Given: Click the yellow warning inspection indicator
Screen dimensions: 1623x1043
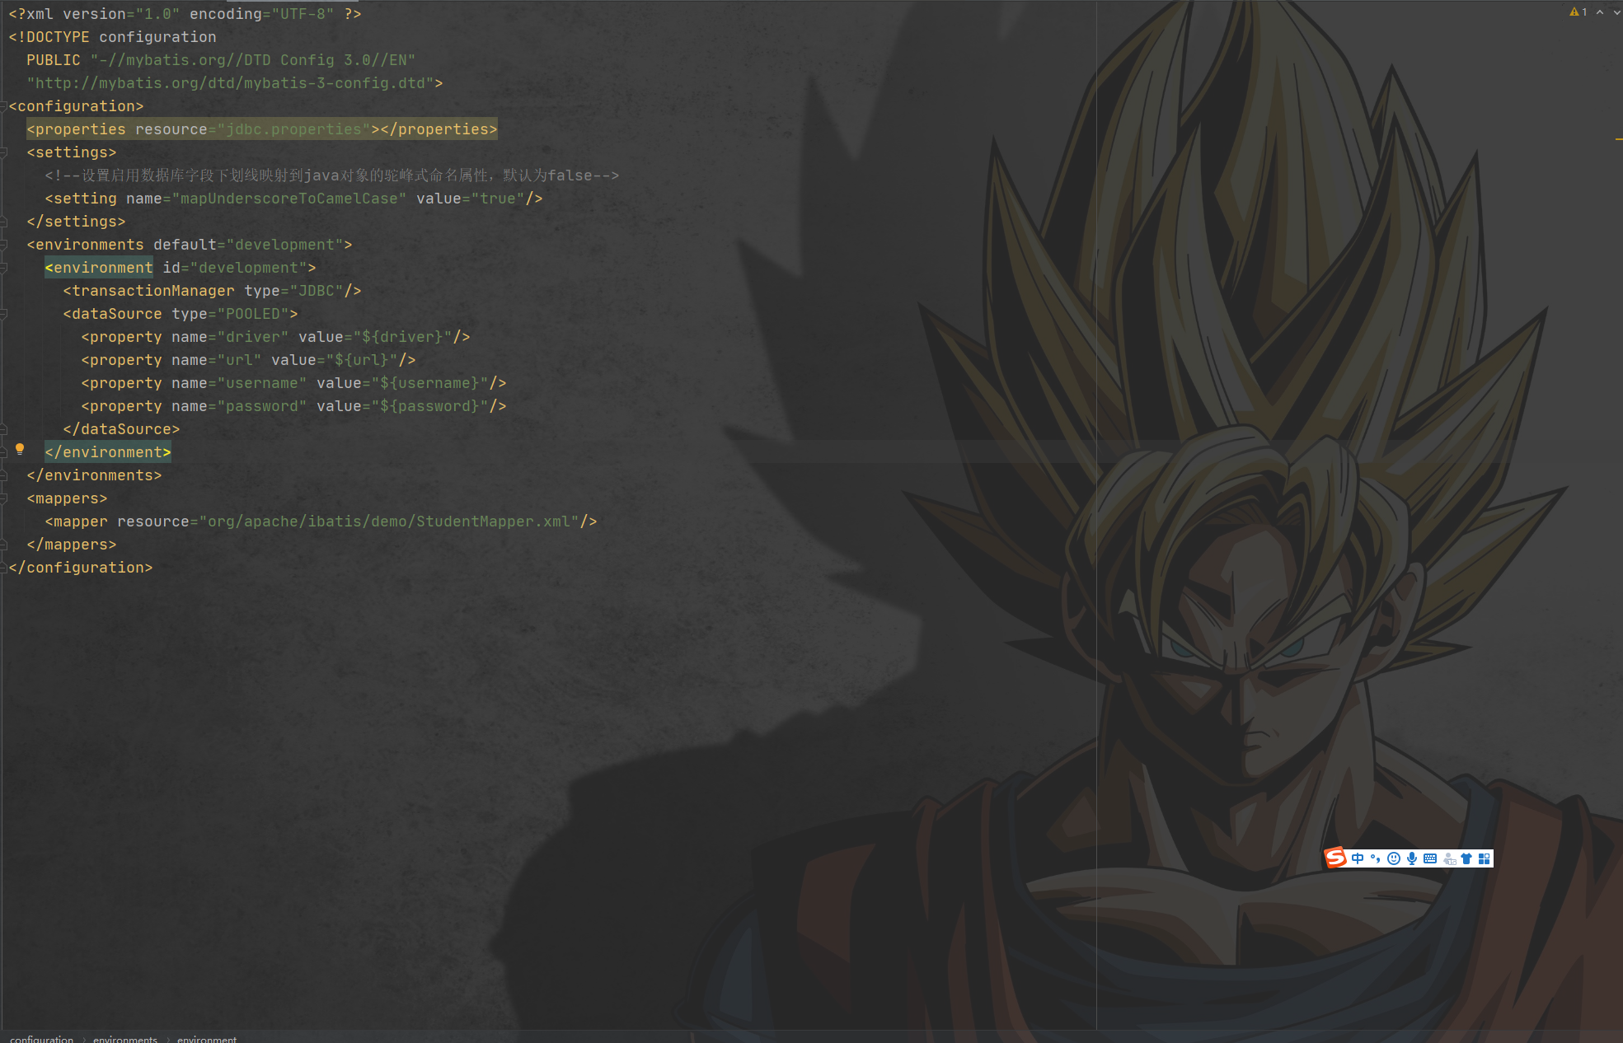Looking at the screenshot, I should click(x=1578, y=12).
